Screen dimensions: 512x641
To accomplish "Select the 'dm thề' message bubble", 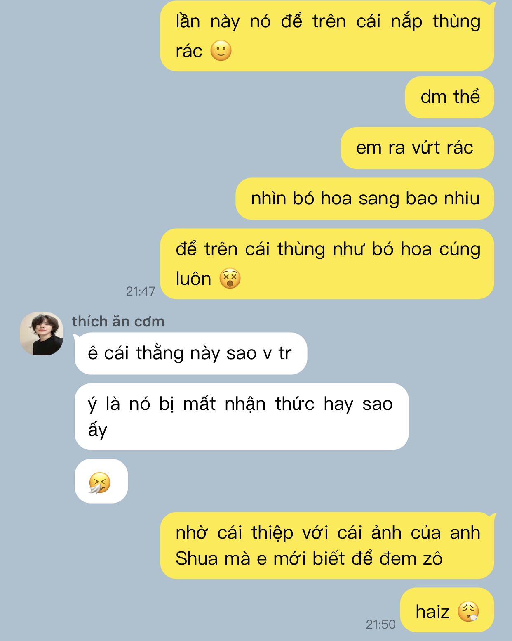I will pyautogui.click(x=449, y=97).
